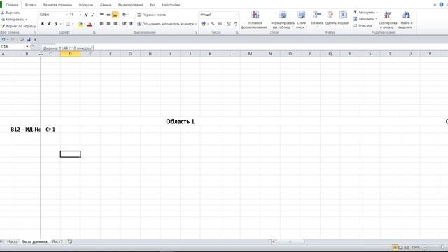The height and width of the screenshot is (252, 448).
Task: Customize quick access toolbar arrow
Action: click(x=35, y=40)
